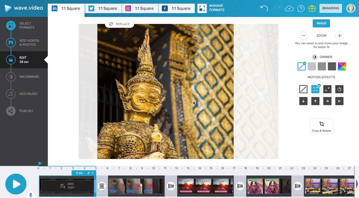Click the 10 second mark on the ruler
The image size is (359, 198).
click(x=153, y=168)
